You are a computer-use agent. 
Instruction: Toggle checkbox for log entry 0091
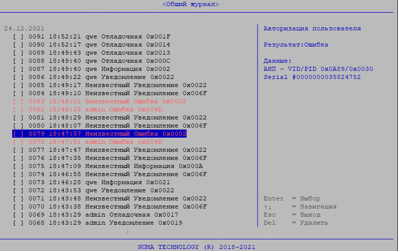tap(18, 36)
